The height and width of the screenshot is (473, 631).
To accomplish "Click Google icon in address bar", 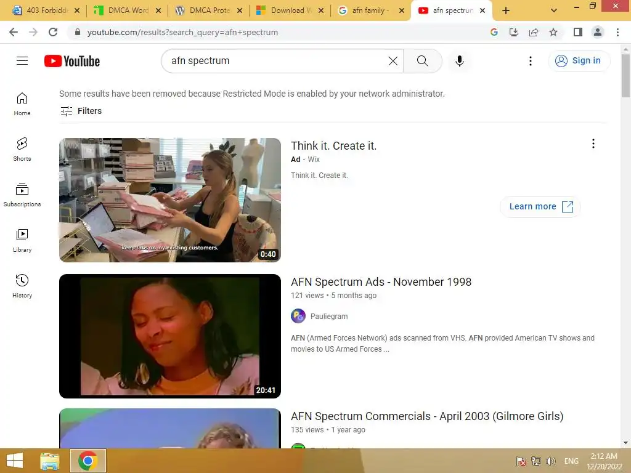I will coord(494,32).
